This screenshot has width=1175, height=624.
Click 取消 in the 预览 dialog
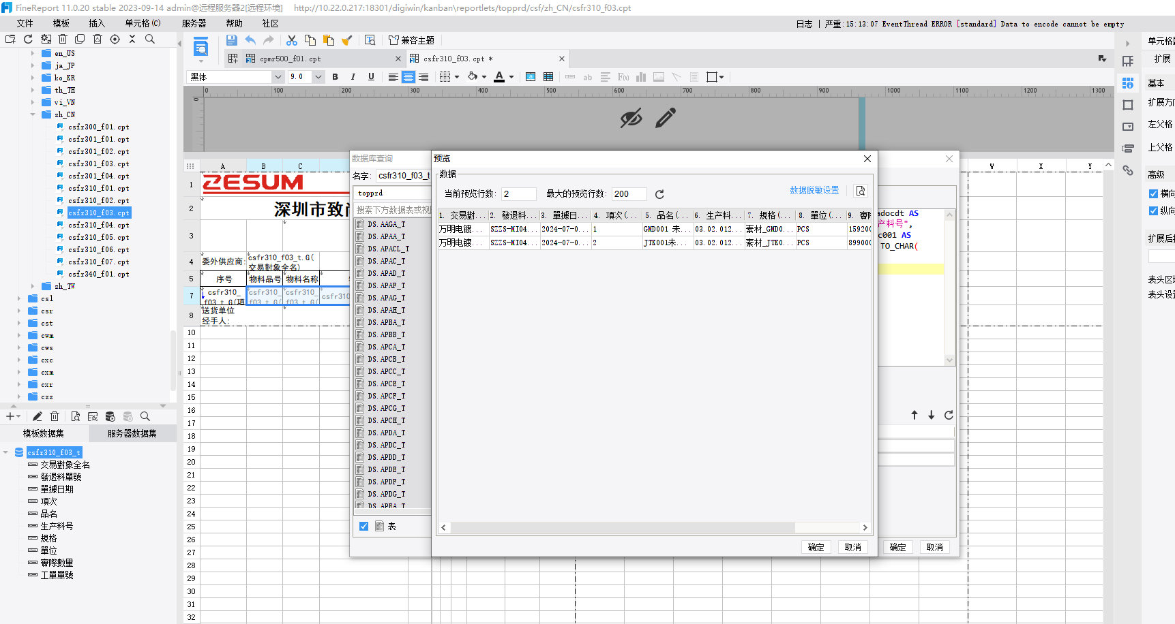pos(852,547)
